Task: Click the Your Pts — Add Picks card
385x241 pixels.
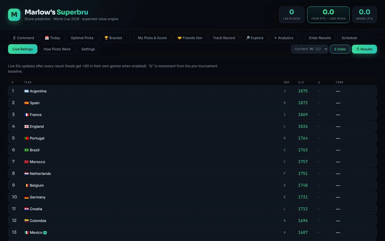Action: pyautogui.click(x=328, y=15)
